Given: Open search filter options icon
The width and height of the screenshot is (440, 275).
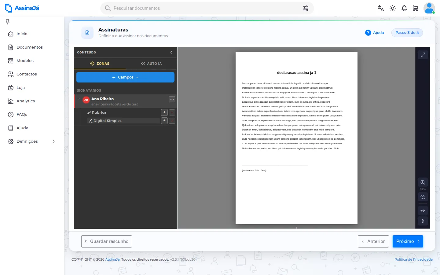Looking at the screenshot, I should tap(306, 8).
